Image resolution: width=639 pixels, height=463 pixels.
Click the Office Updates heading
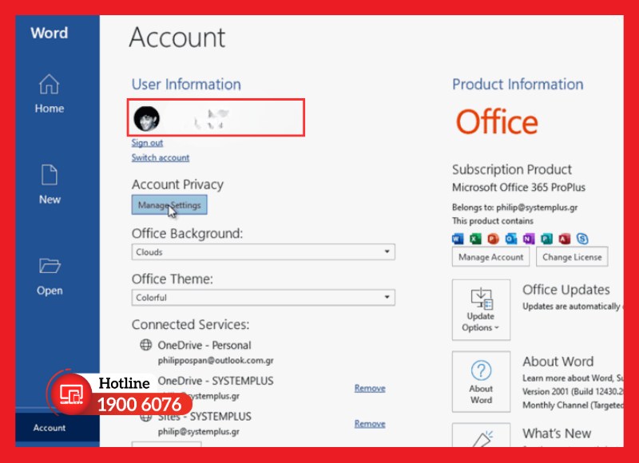click(566, 290)
